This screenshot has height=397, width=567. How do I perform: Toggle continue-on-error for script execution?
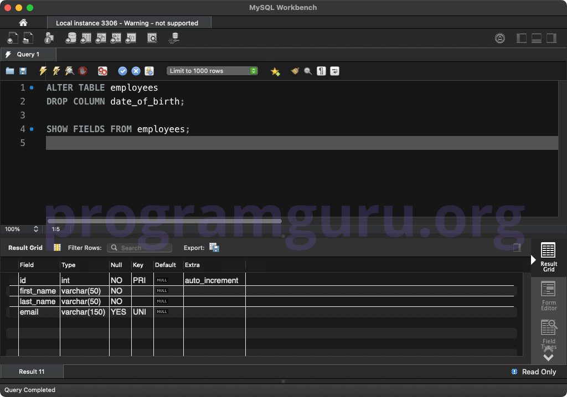pyautogui.click(x=102, y=71)
